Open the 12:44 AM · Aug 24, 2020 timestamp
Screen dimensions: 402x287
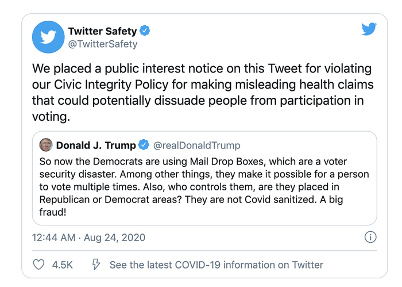coord(89,237)
